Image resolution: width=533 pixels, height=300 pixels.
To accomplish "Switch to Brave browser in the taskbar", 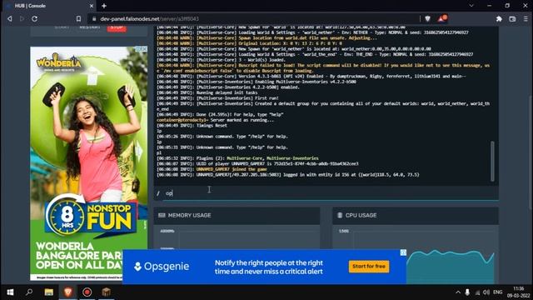I will tap(68, 292).
